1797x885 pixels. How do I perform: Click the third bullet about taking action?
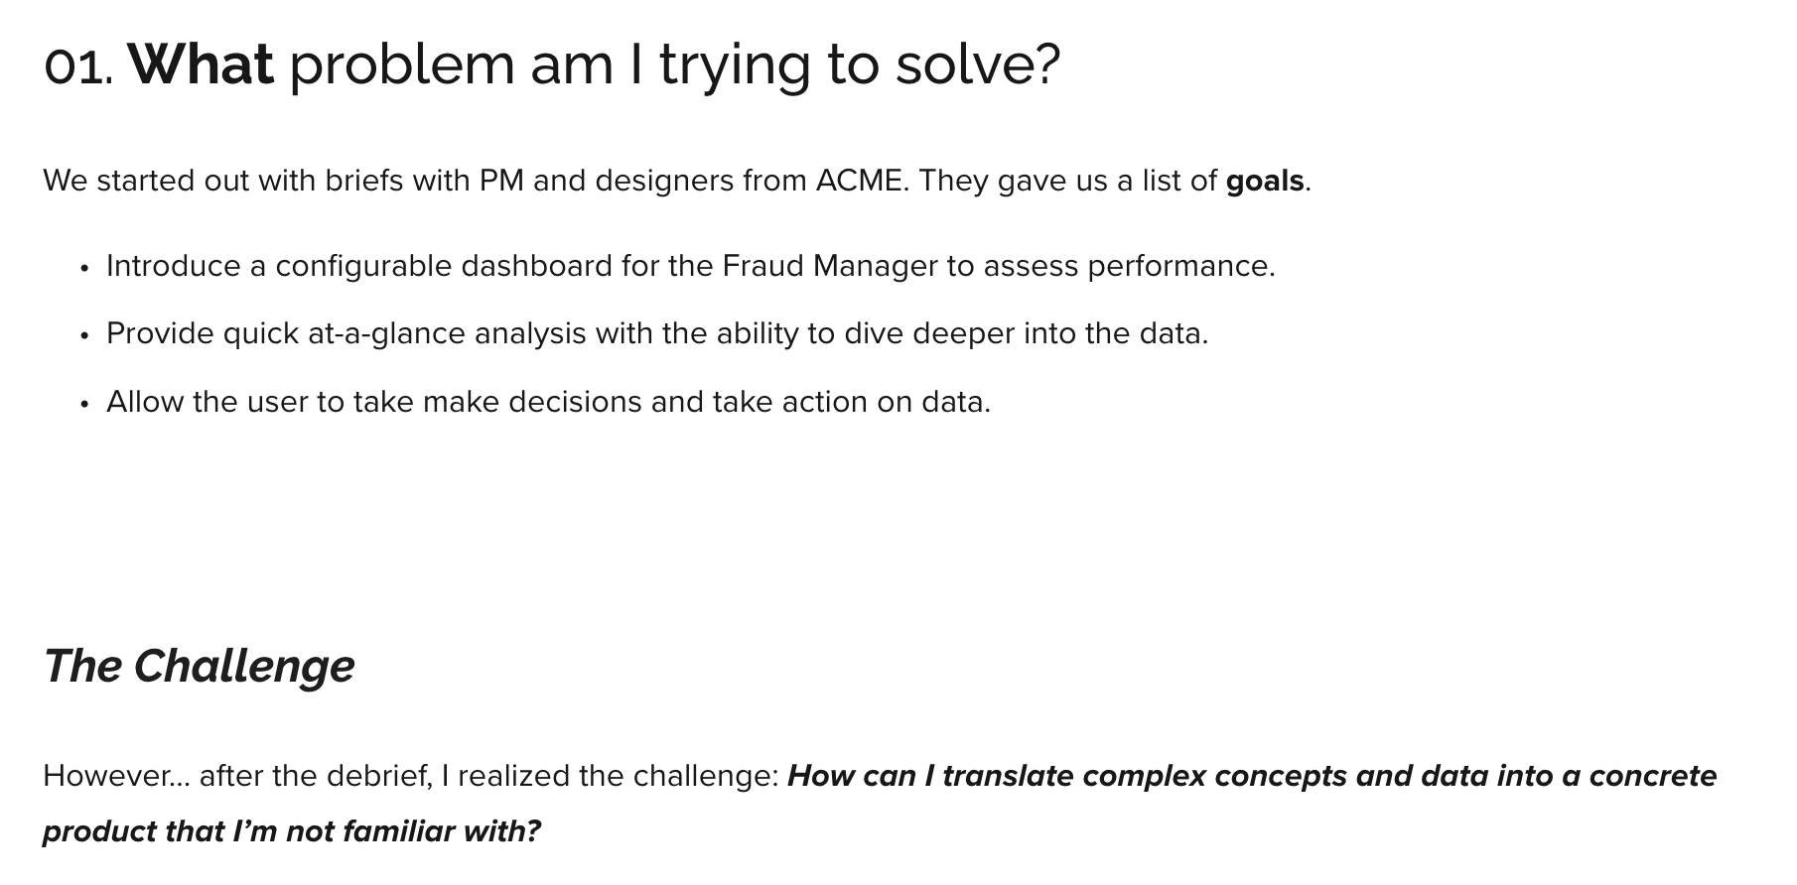(x=548, y=402)
